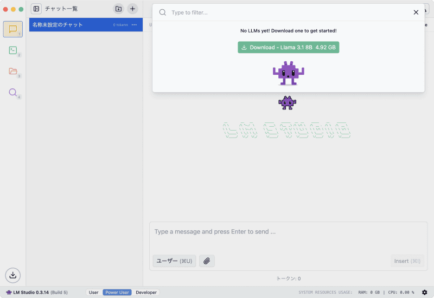Click the CPU: 0.00 % usage readout
Screen dimensions: 434x298
click(401, 293)
